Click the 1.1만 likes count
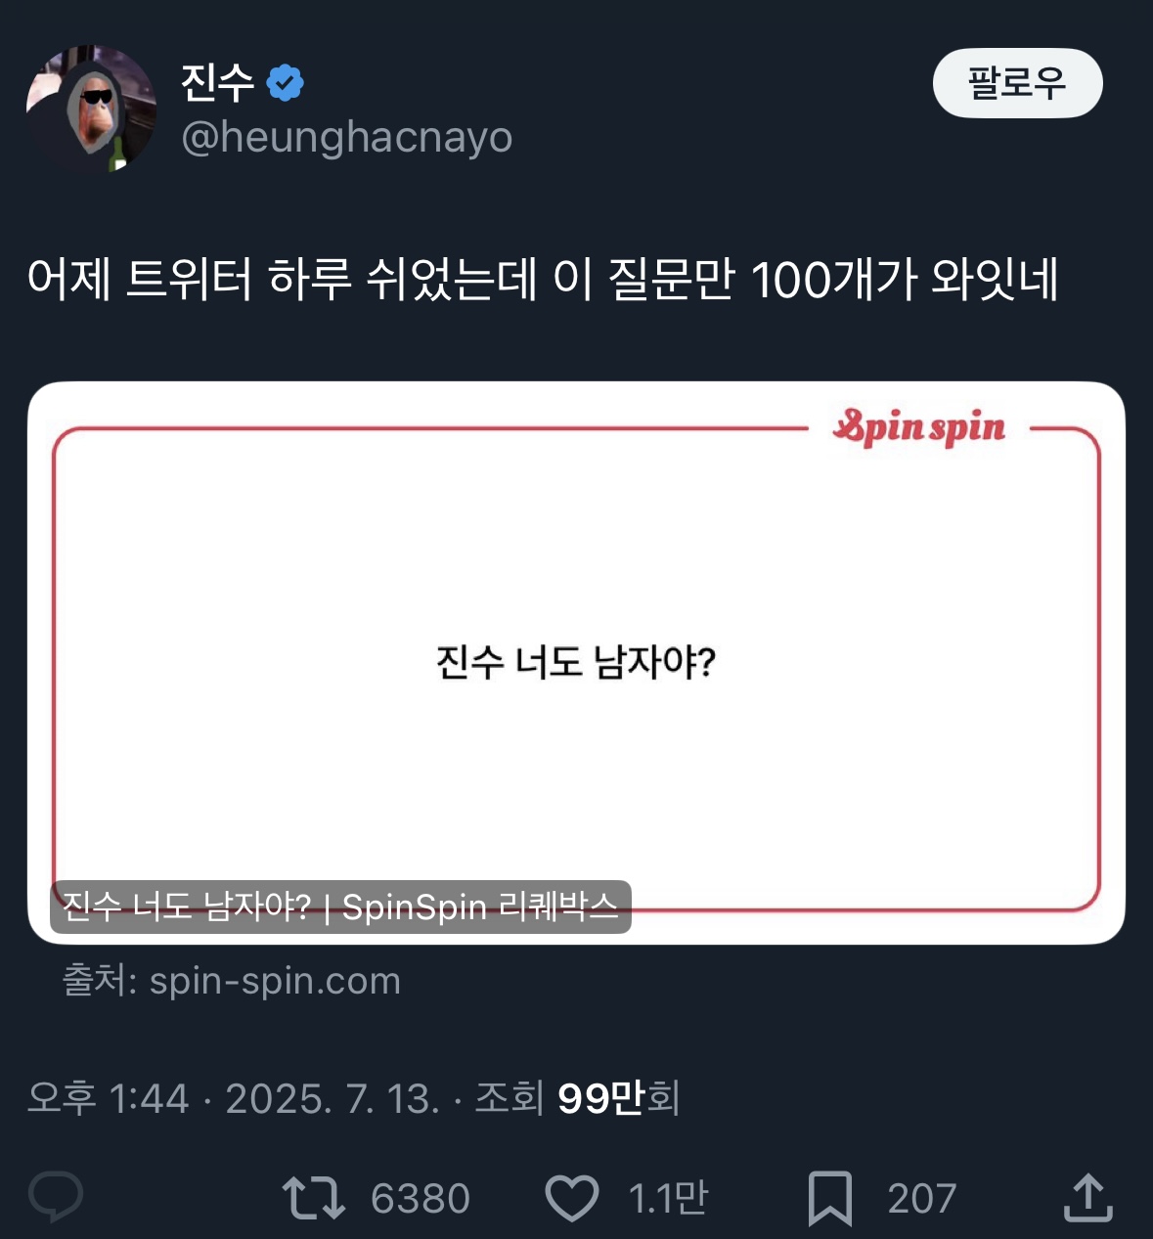 pos(668,1199)
